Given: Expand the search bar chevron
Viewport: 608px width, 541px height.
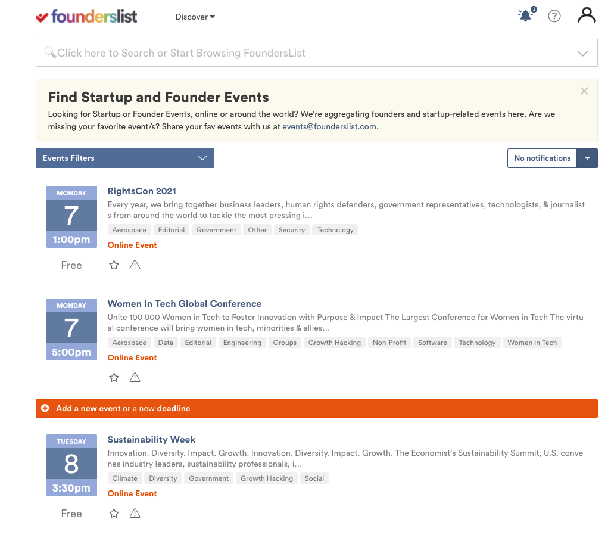Looking at the screenshot, I should (x=582, y=53).
